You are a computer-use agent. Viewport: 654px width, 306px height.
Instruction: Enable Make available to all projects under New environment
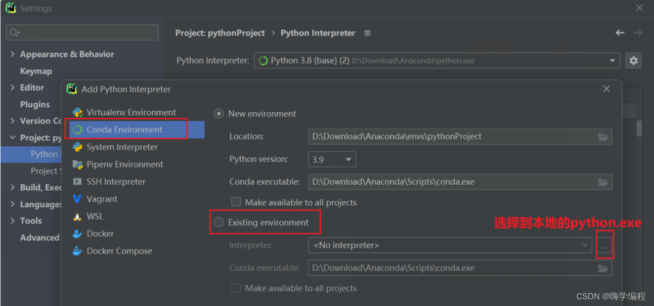click(236, 202)
